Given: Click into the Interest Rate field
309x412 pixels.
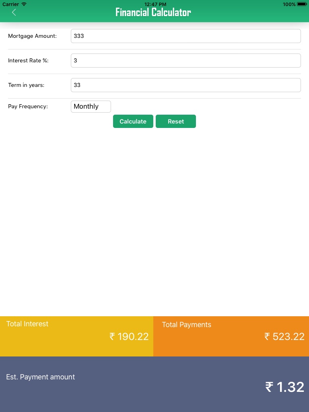Looking at the screenshot, I should (x=185, y=61).
